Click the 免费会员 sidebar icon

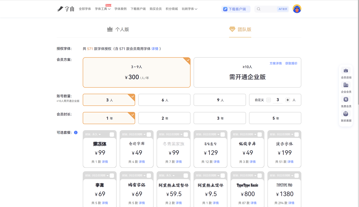pos(346,100)
